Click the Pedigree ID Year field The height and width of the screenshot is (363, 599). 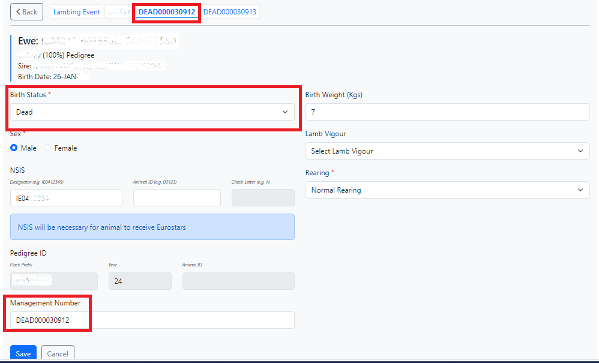[x=139, y=281]
